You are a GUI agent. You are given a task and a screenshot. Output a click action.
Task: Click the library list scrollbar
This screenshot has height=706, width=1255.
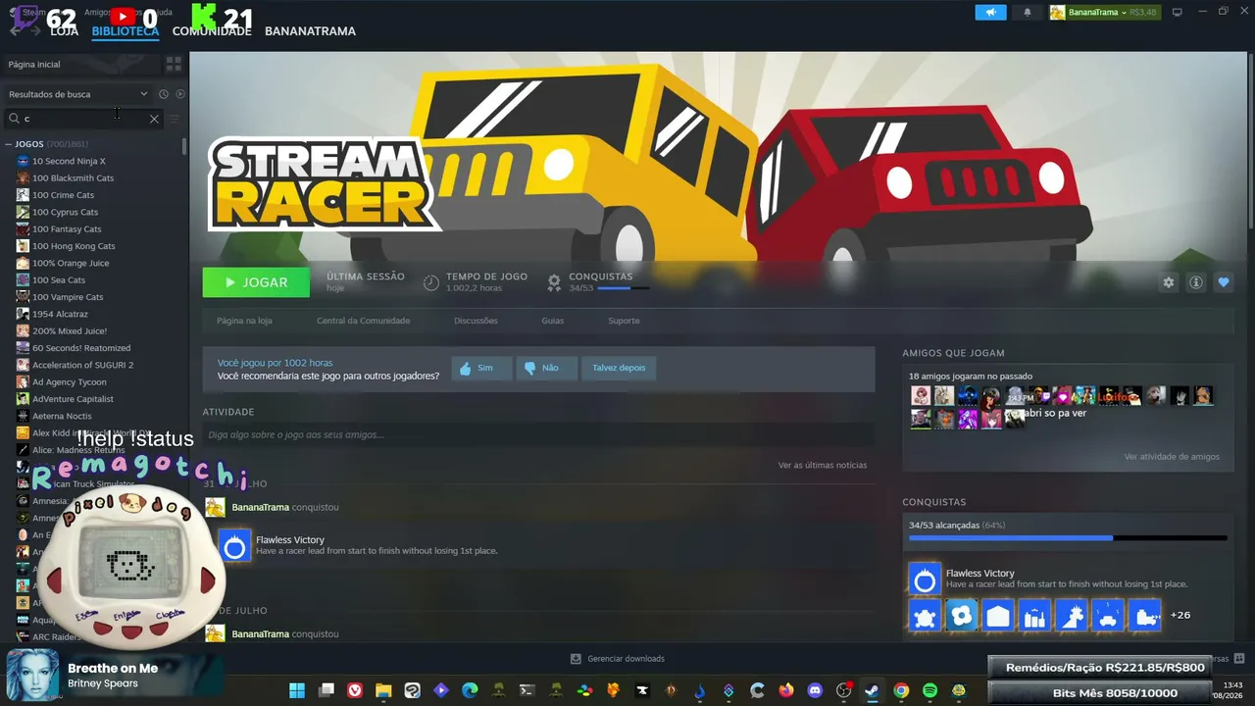coord(184,146)
